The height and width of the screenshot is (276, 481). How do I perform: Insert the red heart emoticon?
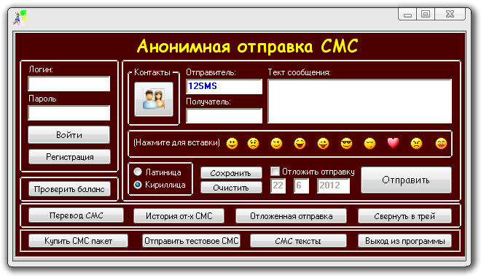(393, 143)
